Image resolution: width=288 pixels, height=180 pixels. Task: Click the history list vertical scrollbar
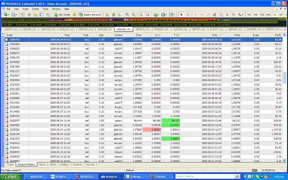tap(284, 97)
